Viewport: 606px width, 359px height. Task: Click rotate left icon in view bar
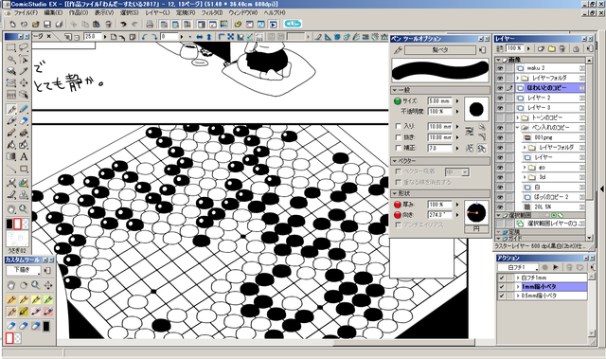coord(145,37)
